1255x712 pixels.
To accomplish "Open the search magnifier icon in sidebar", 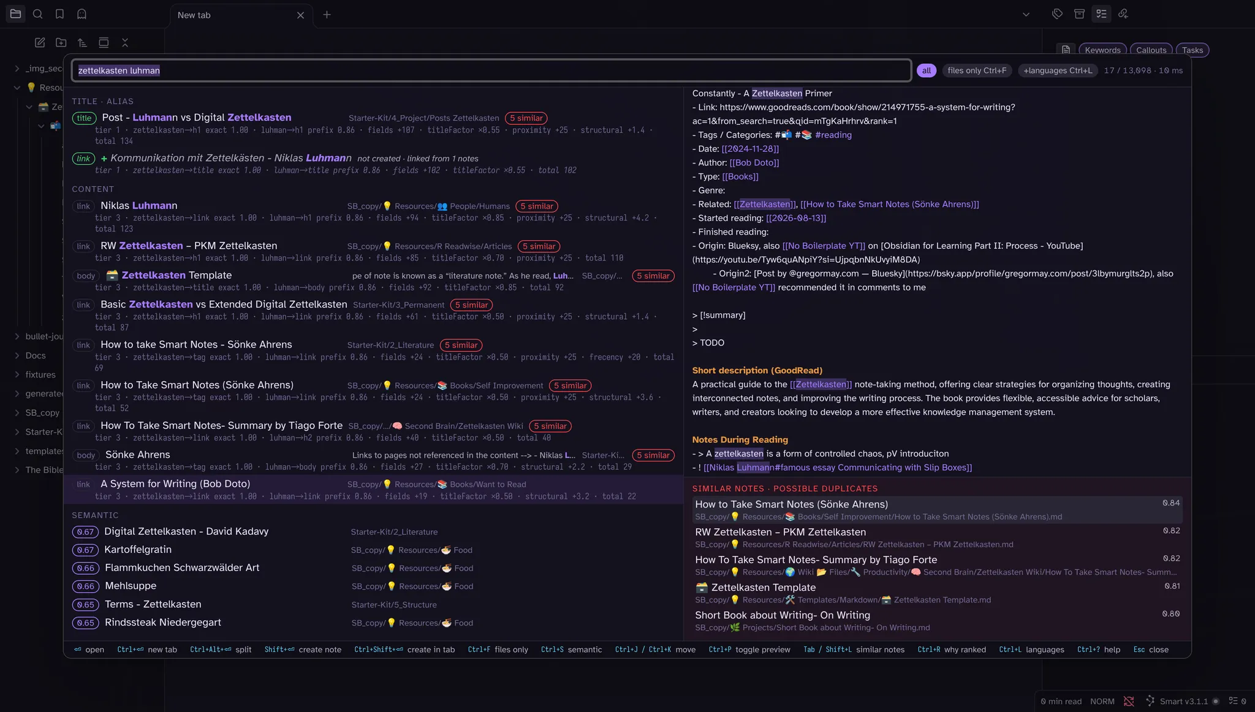I will (38, 14).
